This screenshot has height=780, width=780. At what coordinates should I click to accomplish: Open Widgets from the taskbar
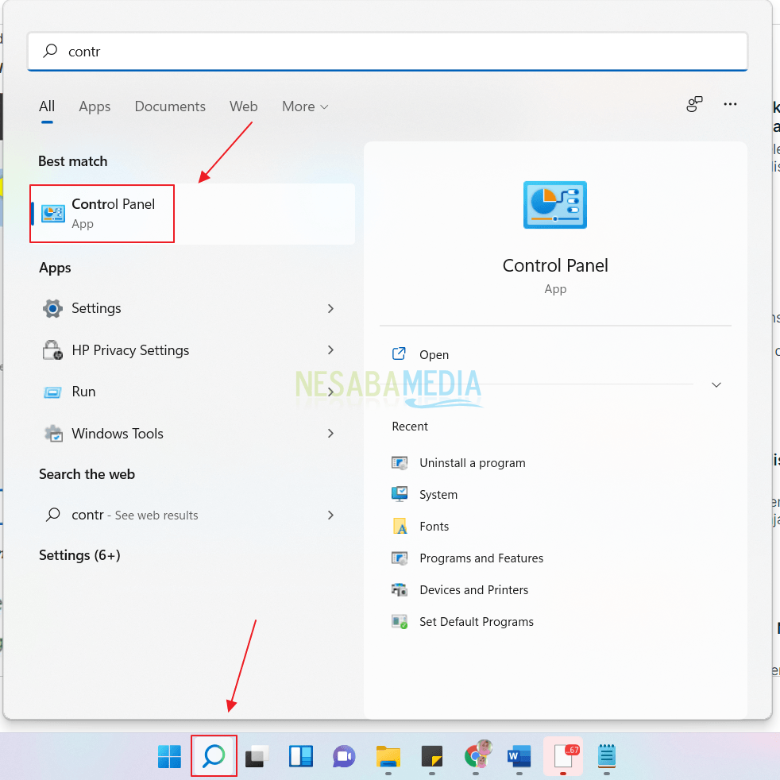(x=301, y=757)
